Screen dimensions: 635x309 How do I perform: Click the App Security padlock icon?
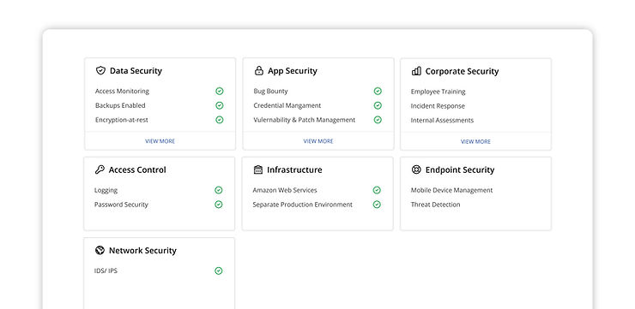[x=259, y=71]
